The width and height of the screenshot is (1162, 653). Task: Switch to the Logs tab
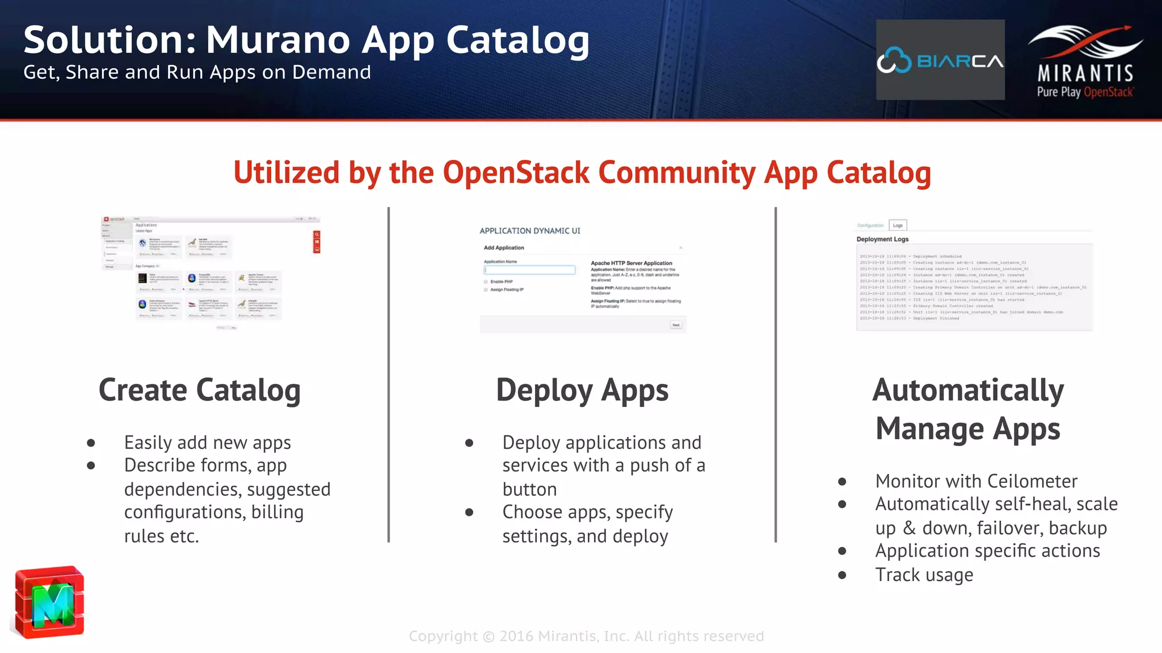pos(898,226)
